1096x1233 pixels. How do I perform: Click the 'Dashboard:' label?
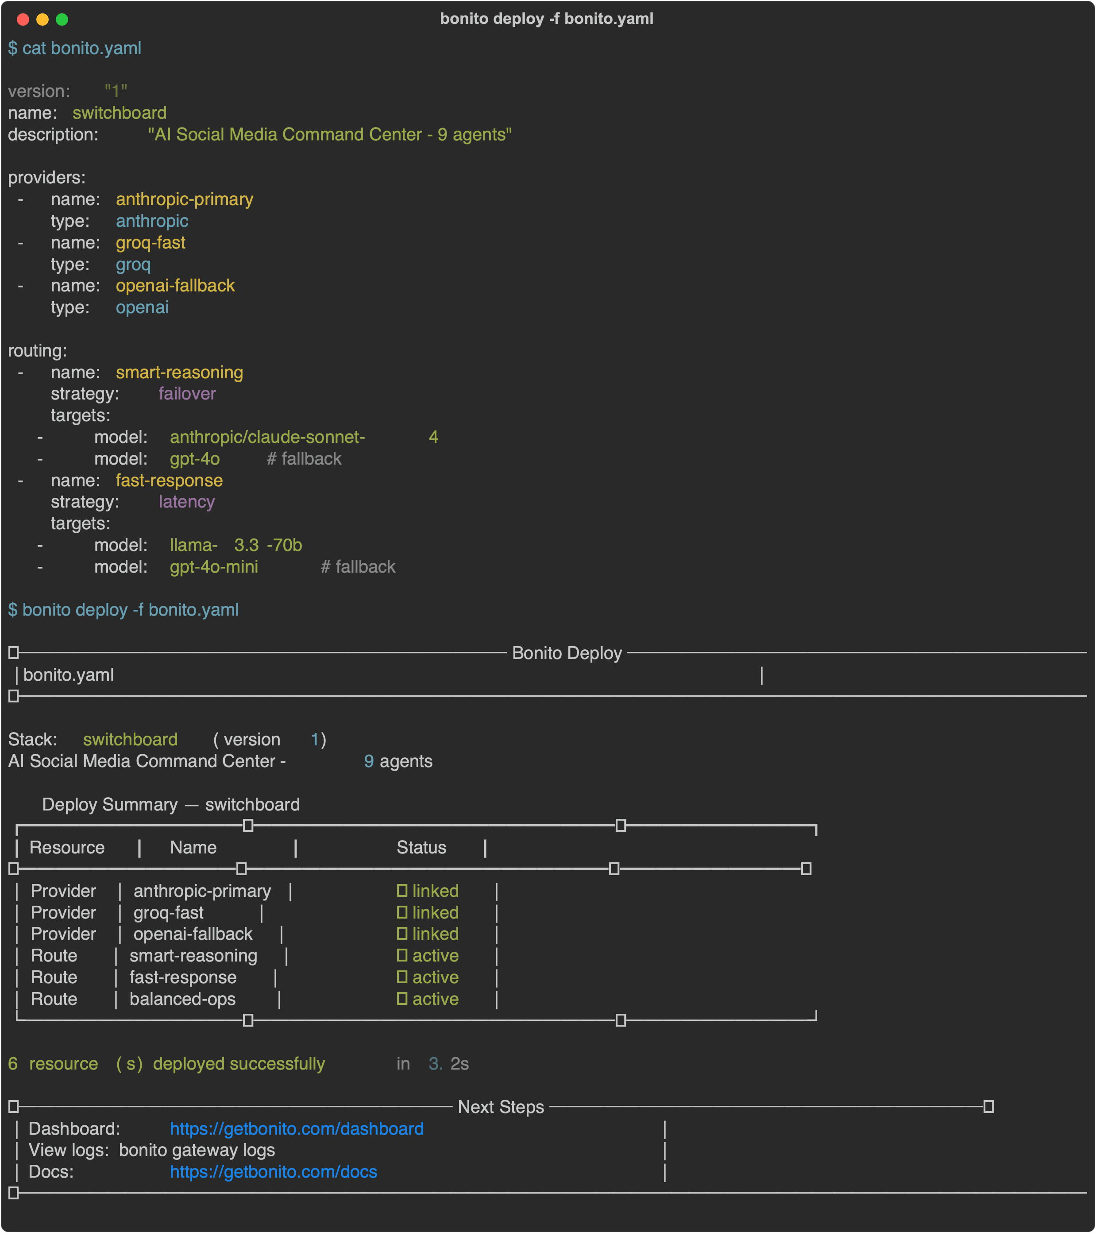click(75, 1128)
